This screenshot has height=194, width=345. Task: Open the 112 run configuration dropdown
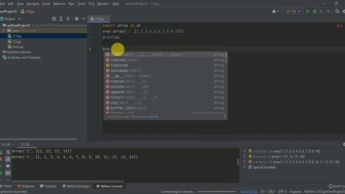point(293,11)
